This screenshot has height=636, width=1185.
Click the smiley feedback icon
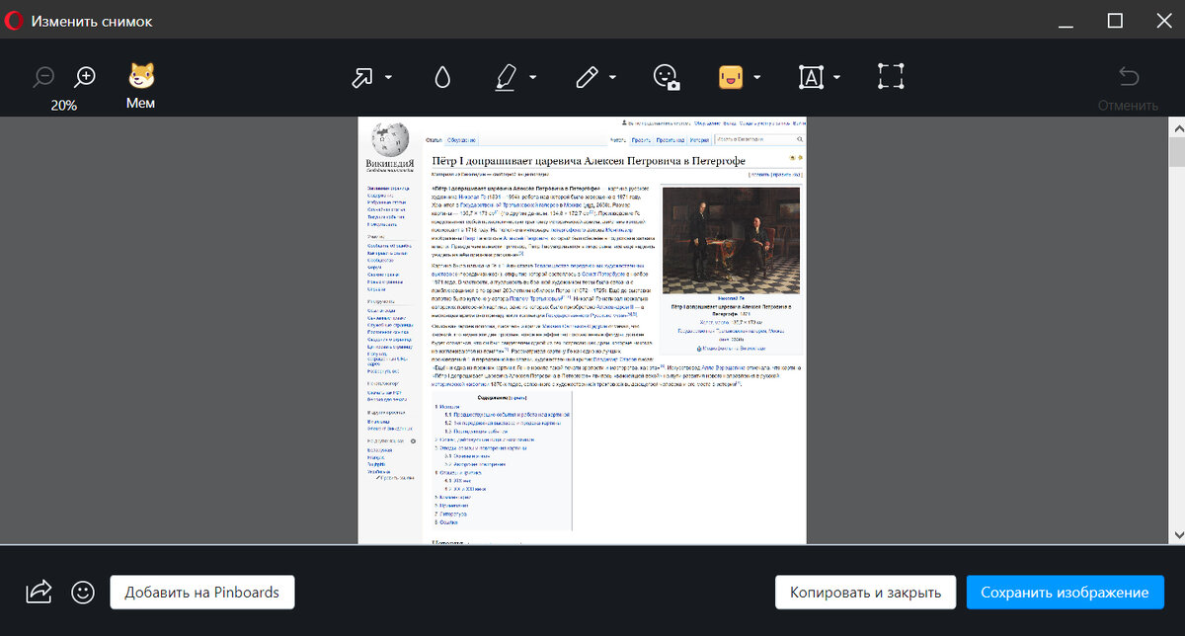coord(83,592)
